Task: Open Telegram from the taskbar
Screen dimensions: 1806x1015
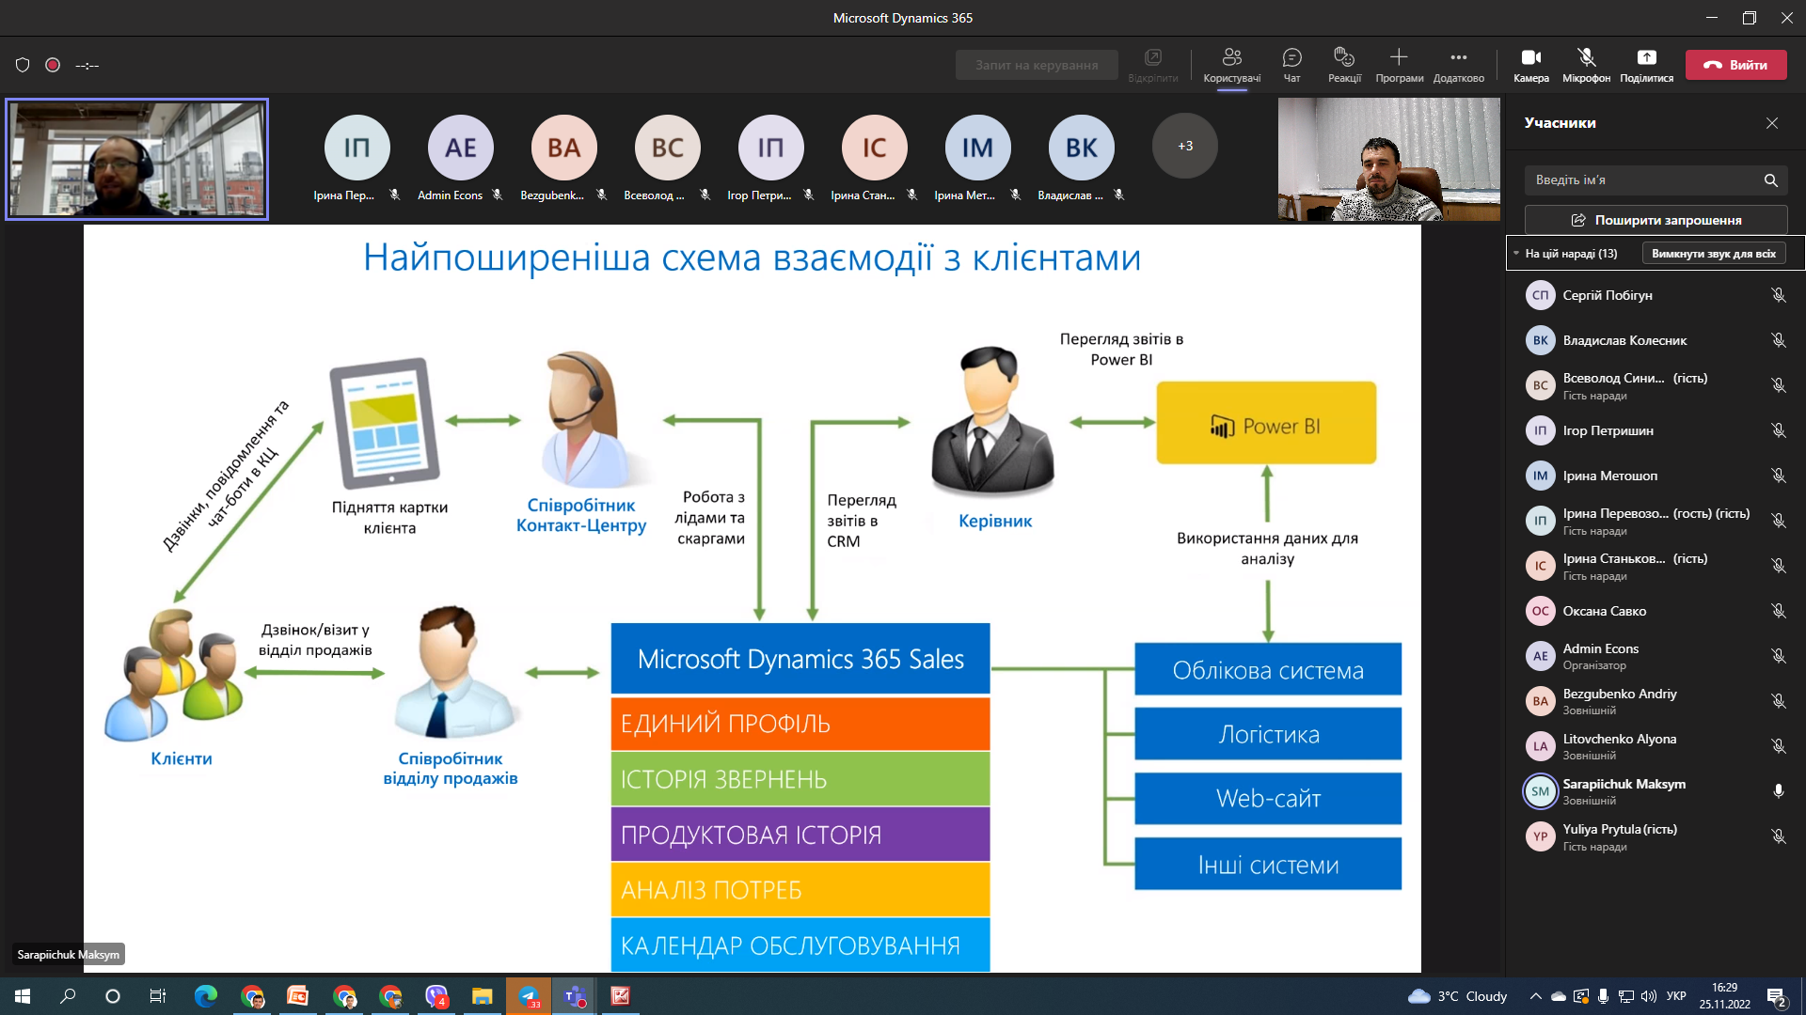Action: coord(529,996)
